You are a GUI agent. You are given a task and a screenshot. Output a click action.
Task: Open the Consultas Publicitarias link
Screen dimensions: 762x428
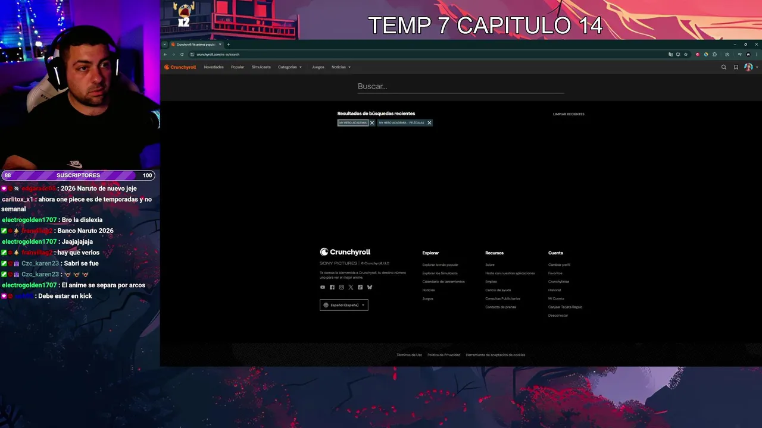tap(503, 298)
